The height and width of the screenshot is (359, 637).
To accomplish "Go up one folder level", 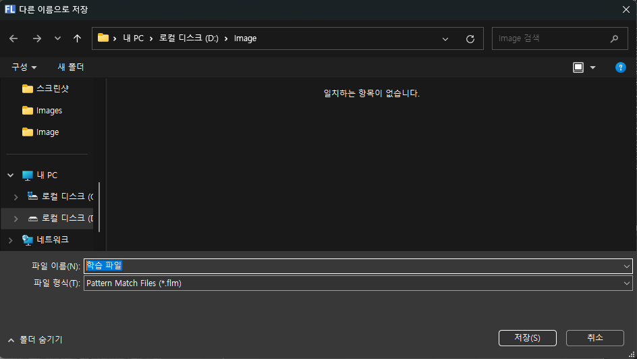I will [77, 38].
